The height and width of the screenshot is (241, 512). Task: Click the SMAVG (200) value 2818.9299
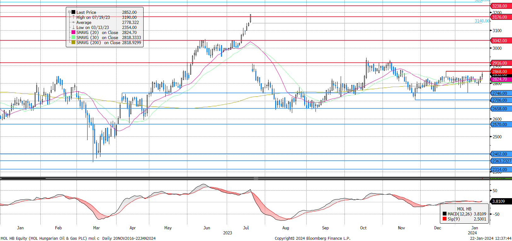coord(132,43)
